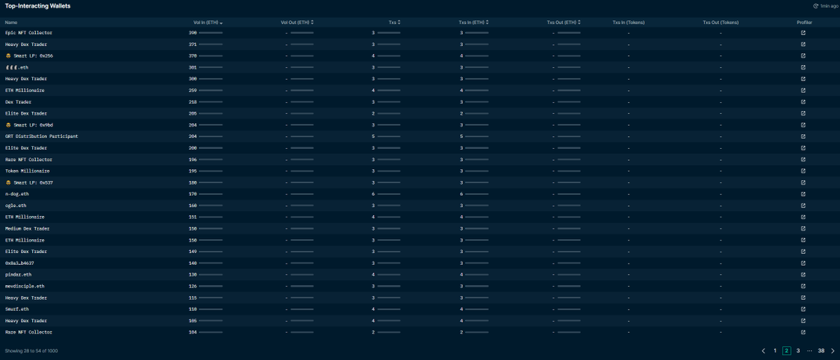Open profiler for Smart LP: 0x537

pos(803,182)
